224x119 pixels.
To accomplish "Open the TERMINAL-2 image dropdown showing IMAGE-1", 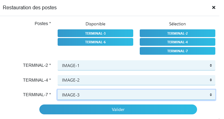I will tap(136, 66).
